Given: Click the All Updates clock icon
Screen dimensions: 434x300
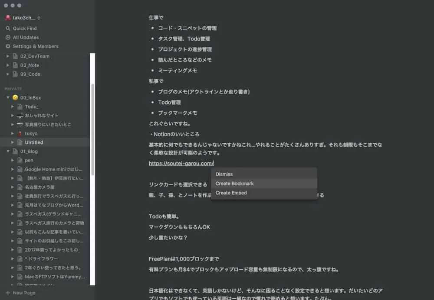Looking at the screenshot, I should tap(8, 38).
